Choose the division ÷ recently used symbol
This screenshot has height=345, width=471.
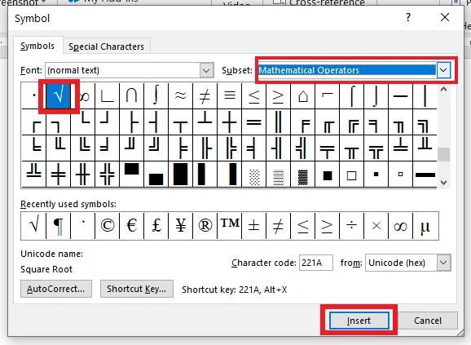352,226
